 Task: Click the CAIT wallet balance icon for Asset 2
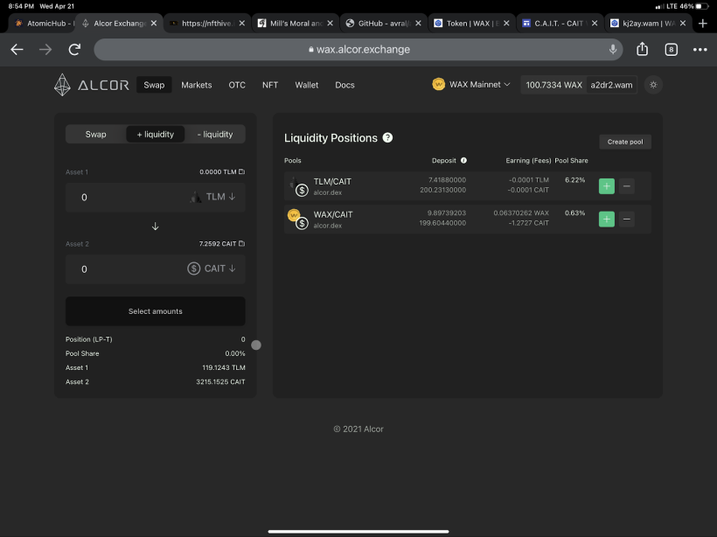(242, 243)
